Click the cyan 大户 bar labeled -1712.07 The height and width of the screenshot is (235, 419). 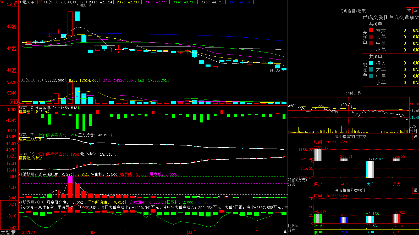(370, 169)
